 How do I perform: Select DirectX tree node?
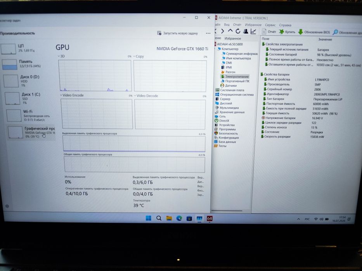(222, 120)
